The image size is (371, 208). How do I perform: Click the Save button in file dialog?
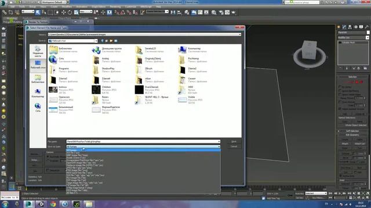234,142
